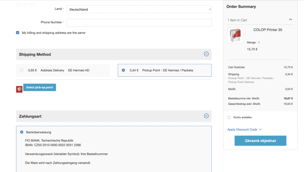Collapse the Zahlungsart section chevron
Screen dimensions: 304x172
coord(206,116)
